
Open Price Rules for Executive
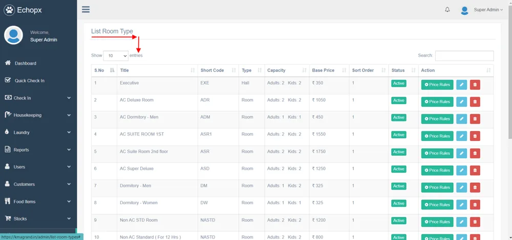coord(437,85)
